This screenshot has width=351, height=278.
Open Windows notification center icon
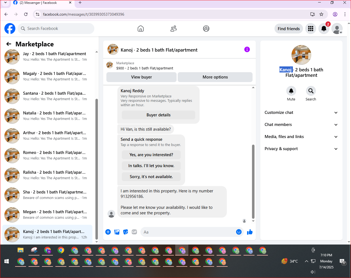(343, 262)
